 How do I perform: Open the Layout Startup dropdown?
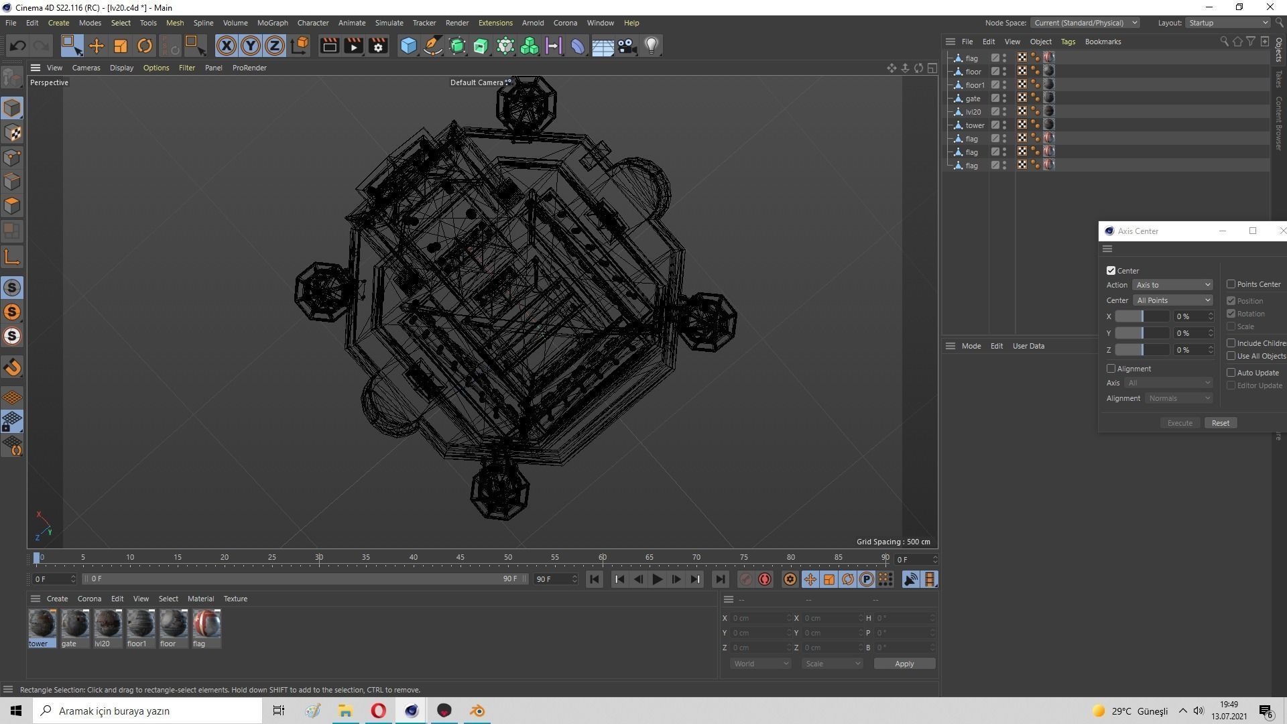(x=1228, y=23)
